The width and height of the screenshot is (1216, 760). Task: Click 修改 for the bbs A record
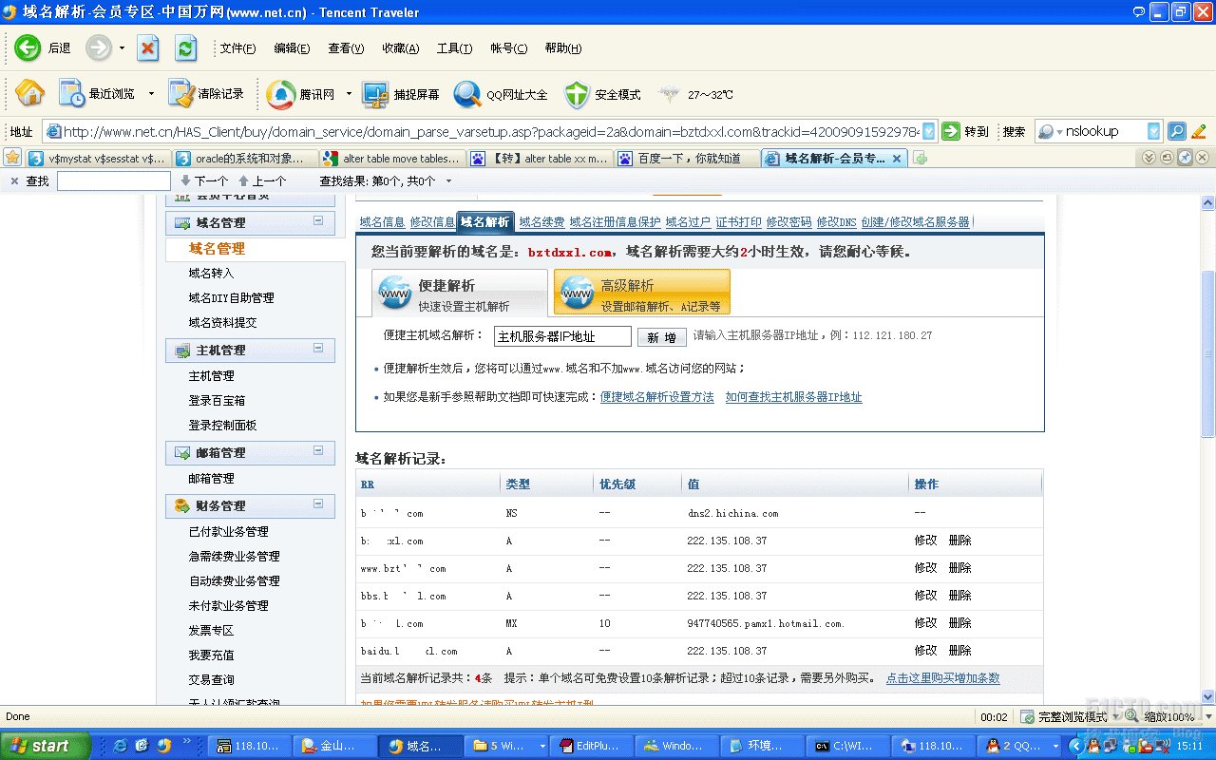click(925, 596)
